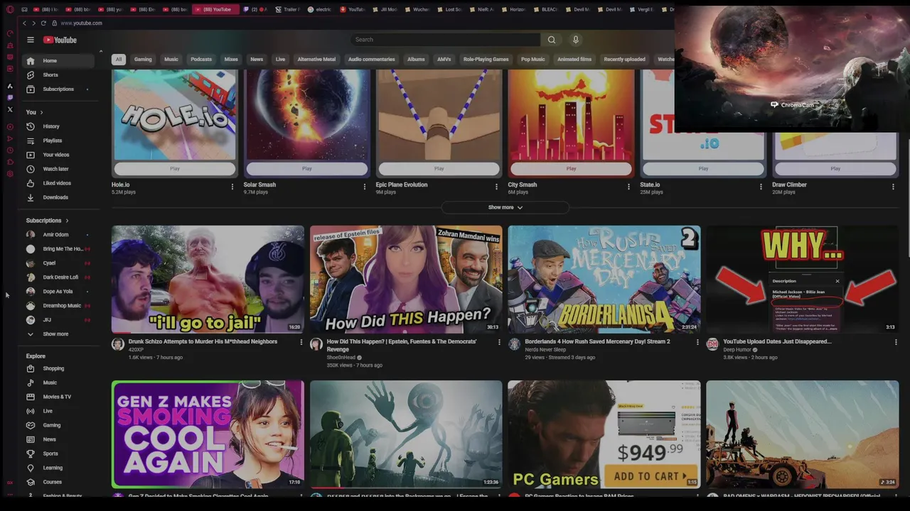Open "i'll go to jail" video thumbnail
This screenshot has width=910, height=511.
208,280
